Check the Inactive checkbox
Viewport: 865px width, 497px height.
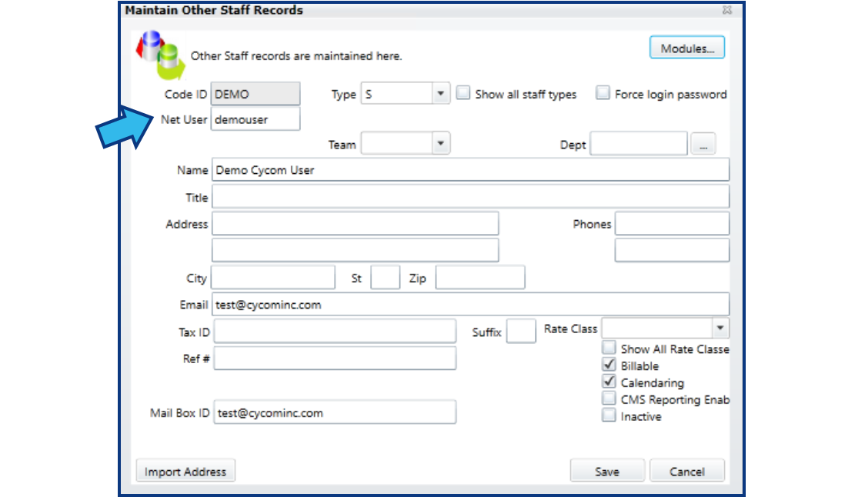(609, 415)
